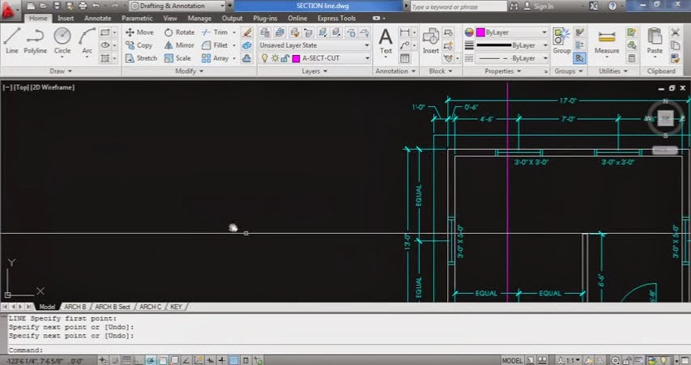Open the Unsaved Layer State dropdown
The height and width of the screenshot is (365, 691).
314,45
